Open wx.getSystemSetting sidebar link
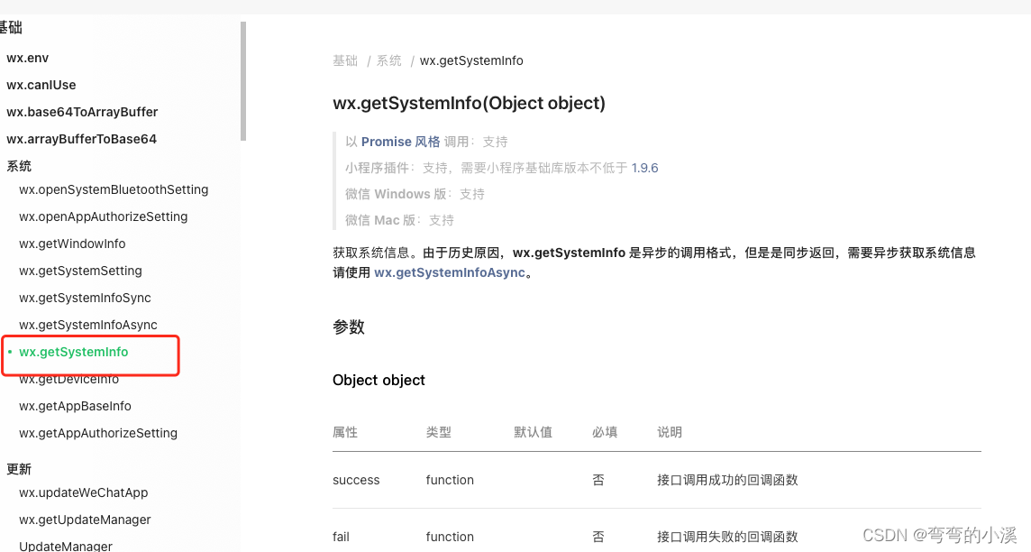 [x=80, y=271]
